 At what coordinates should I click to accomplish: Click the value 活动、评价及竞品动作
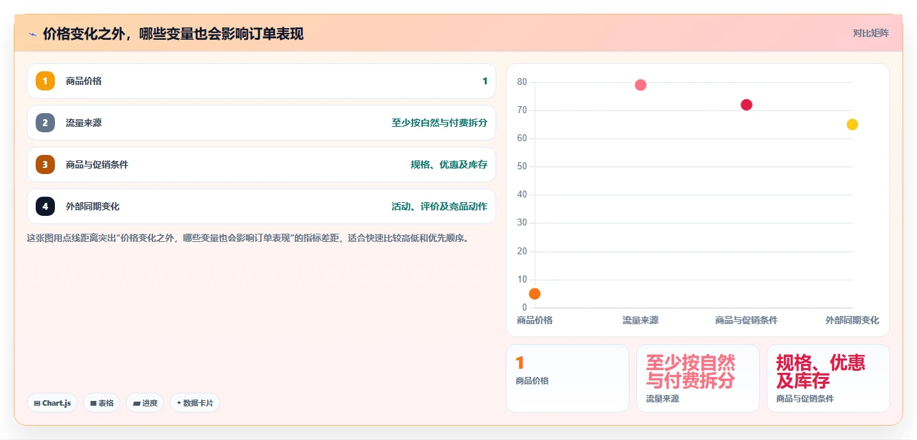coord(439,206)
